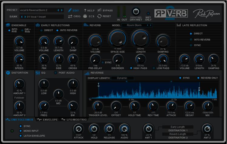Toggle the Bypass speaker icon
This screenshot has width=227, height=144.
pyautogui.click(x=99, y=10)
